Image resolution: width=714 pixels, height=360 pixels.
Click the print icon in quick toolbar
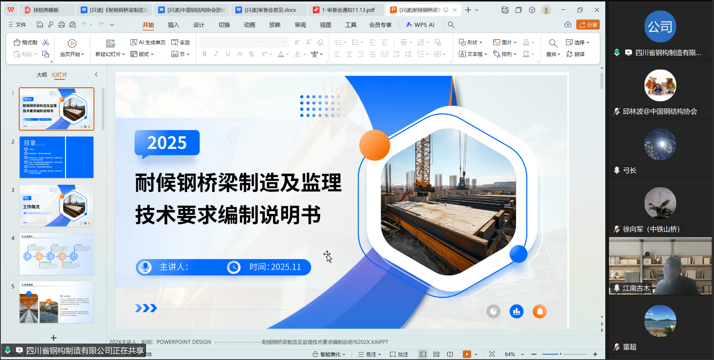click(62, 25)
